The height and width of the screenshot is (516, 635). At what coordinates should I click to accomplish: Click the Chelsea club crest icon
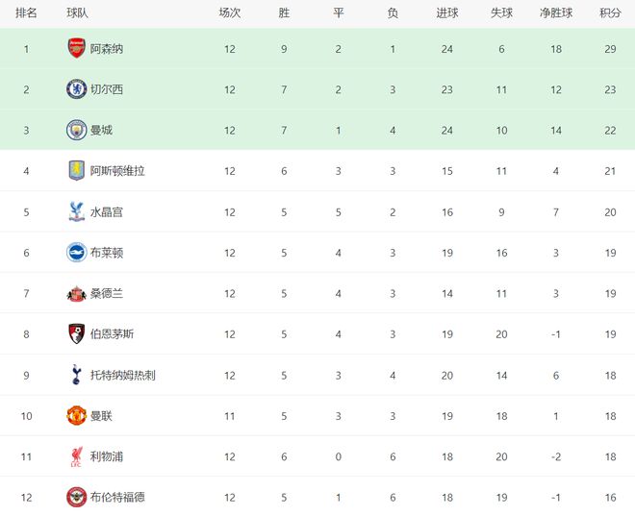click(x=76, y=89)
